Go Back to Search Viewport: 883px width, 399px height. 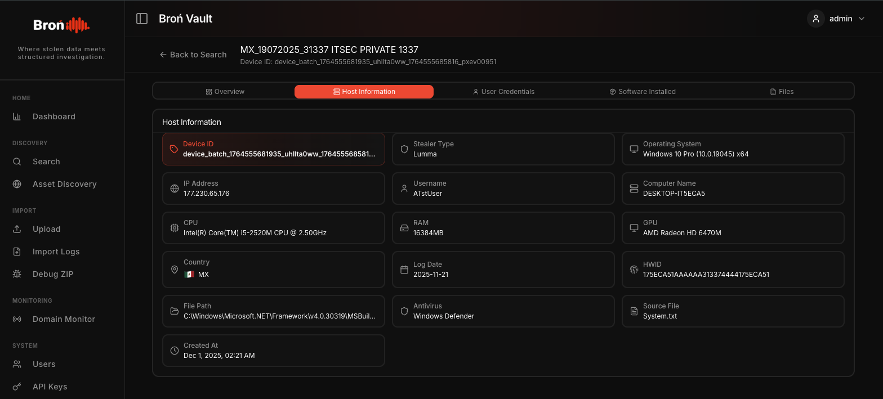coord(193,55)
